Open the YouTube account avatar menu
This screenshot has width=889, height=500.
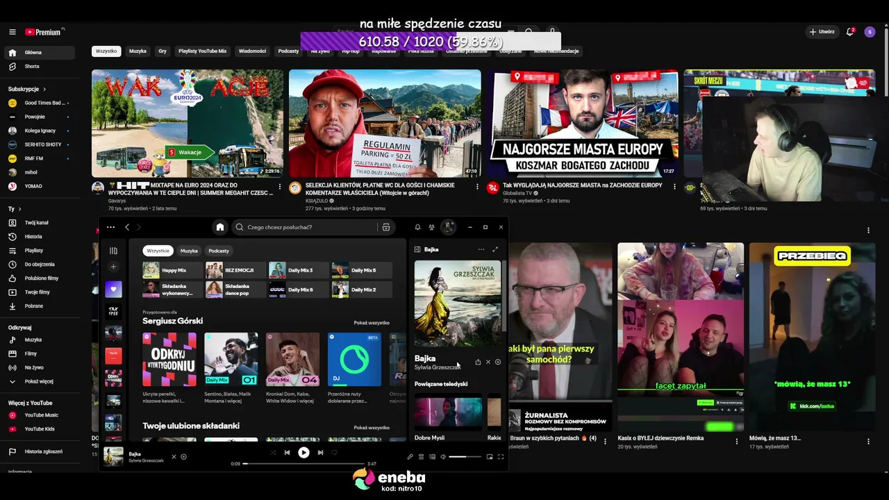870,32
